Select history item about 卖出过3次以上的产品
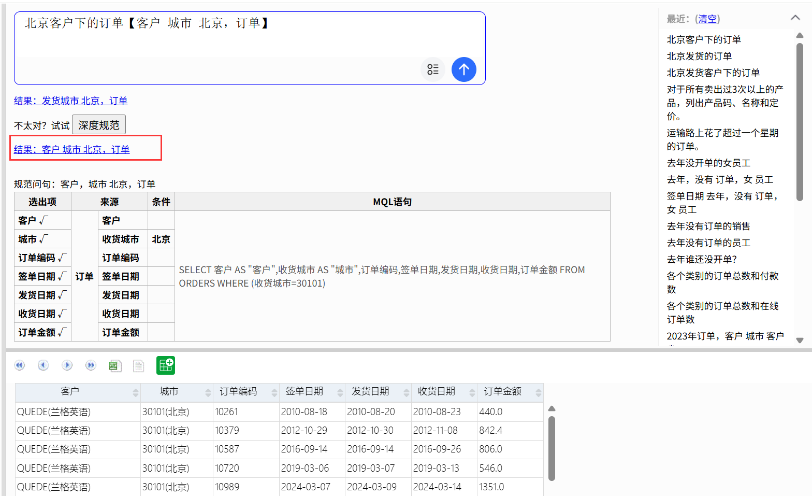 point(725,103)
